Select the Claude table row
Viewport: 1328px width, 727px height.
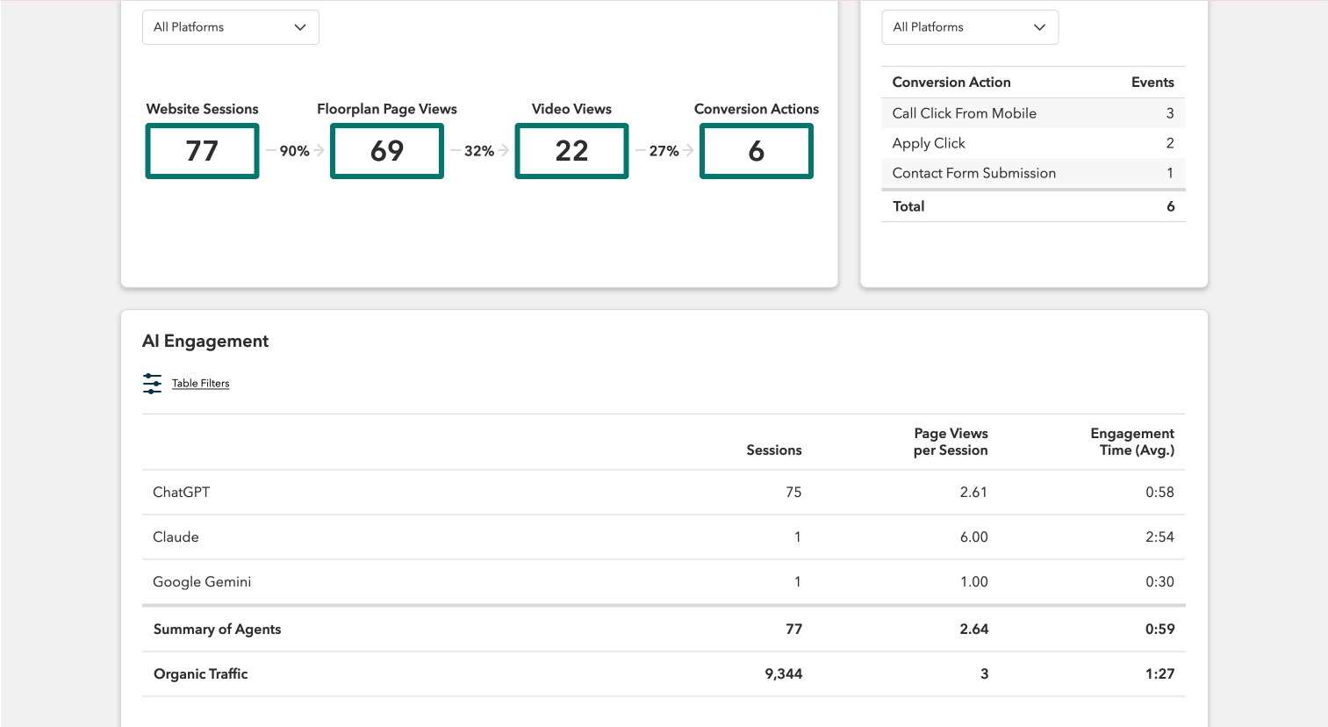(664, 537)
